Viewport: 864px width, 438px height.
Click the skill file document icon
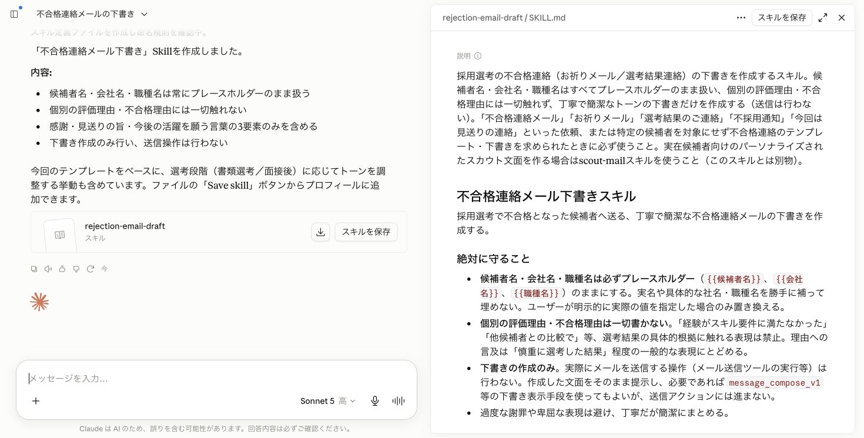point(59,234)
